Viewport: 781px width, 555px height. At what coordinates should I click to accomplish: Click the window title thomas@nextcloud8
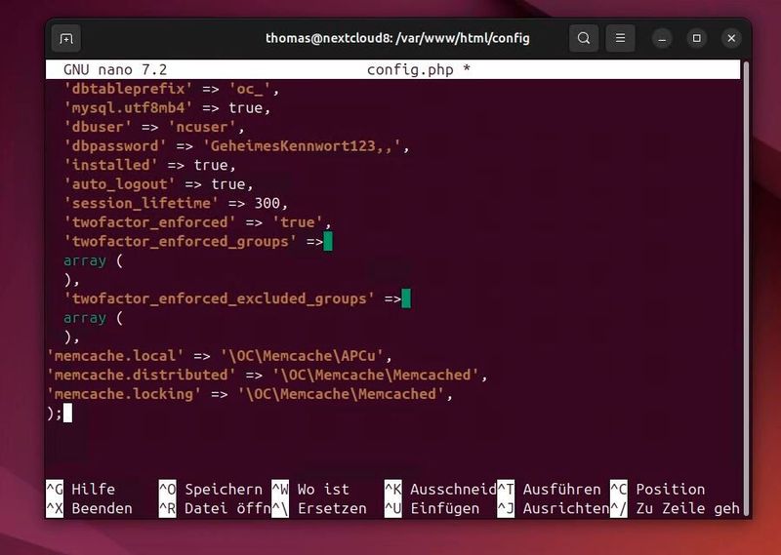[x=397, y=38]
